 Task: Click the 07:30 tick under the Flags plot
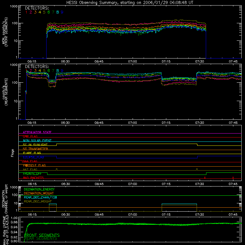pos(200,184)
